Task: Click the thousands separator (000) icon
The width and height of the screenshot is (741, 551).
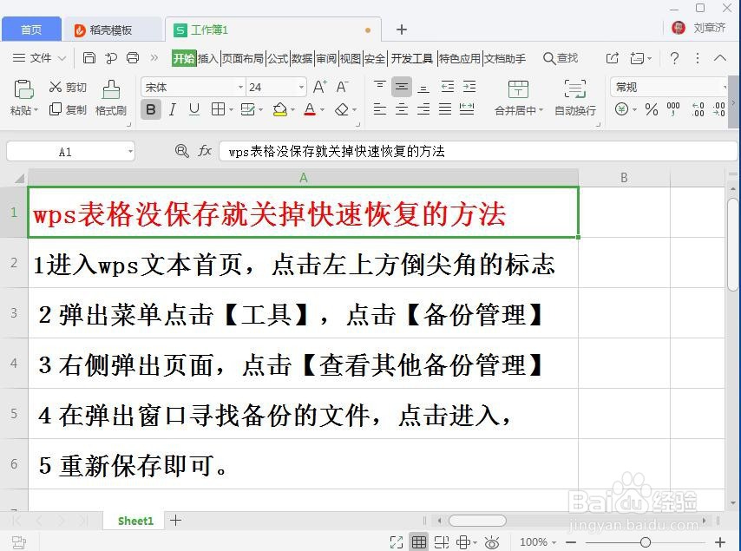Action: coord(673,109)
